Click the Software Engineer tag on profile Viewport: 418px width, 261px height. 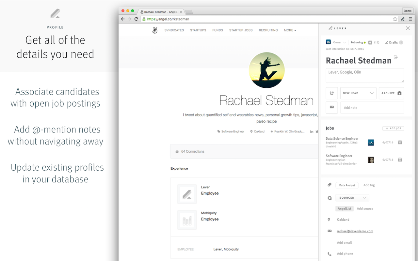click(x=231, y=131)
